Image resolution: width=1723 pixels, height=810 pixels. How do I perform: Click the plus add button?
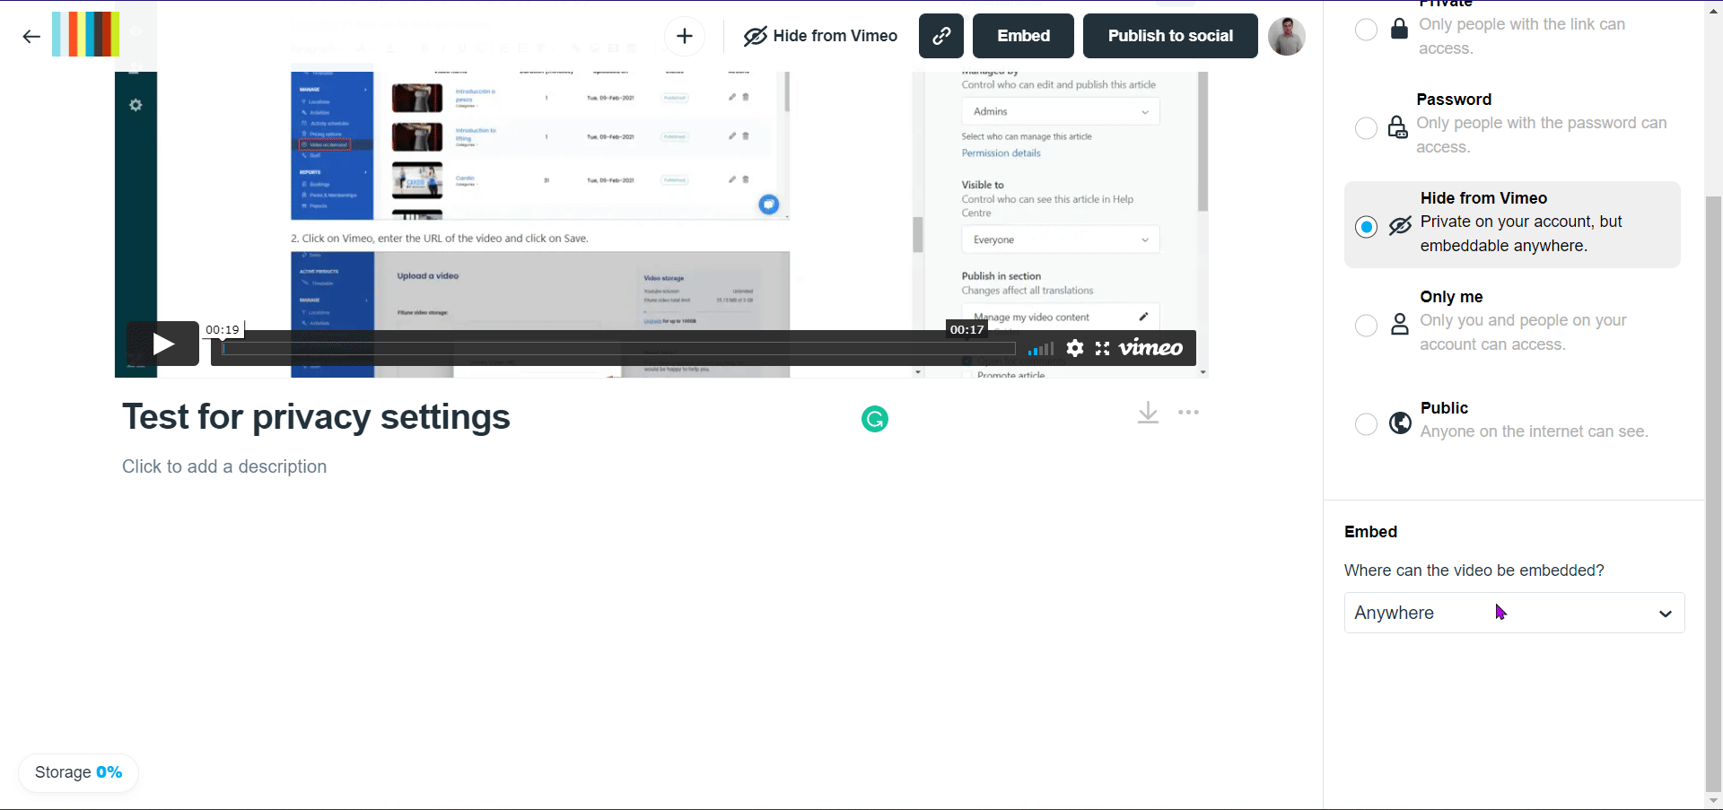pyautogui.click(x=685, y=36)
